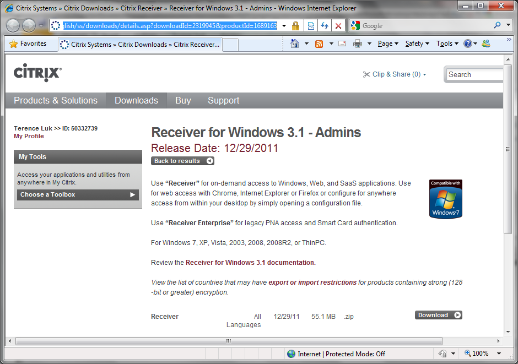Expand the zoom level dropdown arrow
518x364 pixels.
(x=499, y=354)
